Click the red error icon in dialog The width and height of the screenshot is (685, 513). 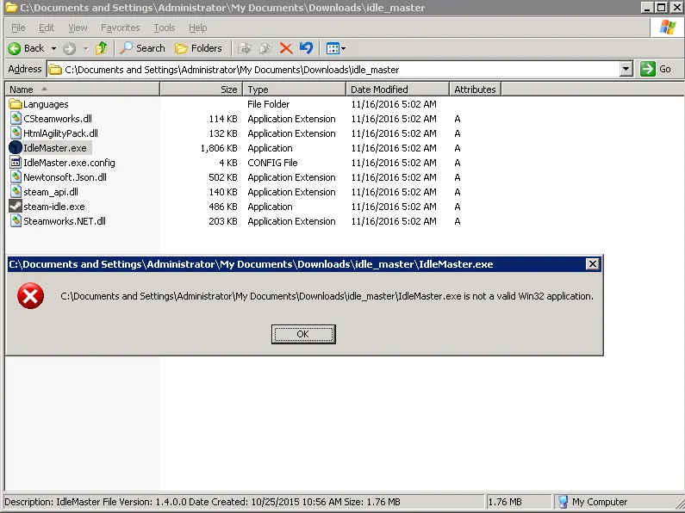pos(30,296)
